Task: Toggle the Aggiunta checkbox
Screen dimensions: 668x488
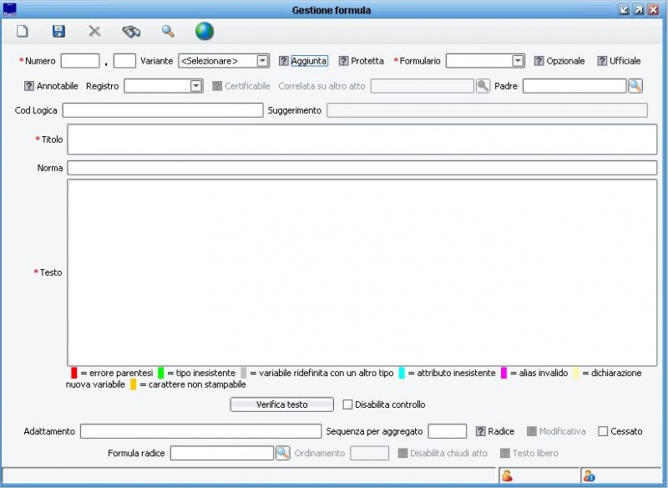Action: [283, 61]
